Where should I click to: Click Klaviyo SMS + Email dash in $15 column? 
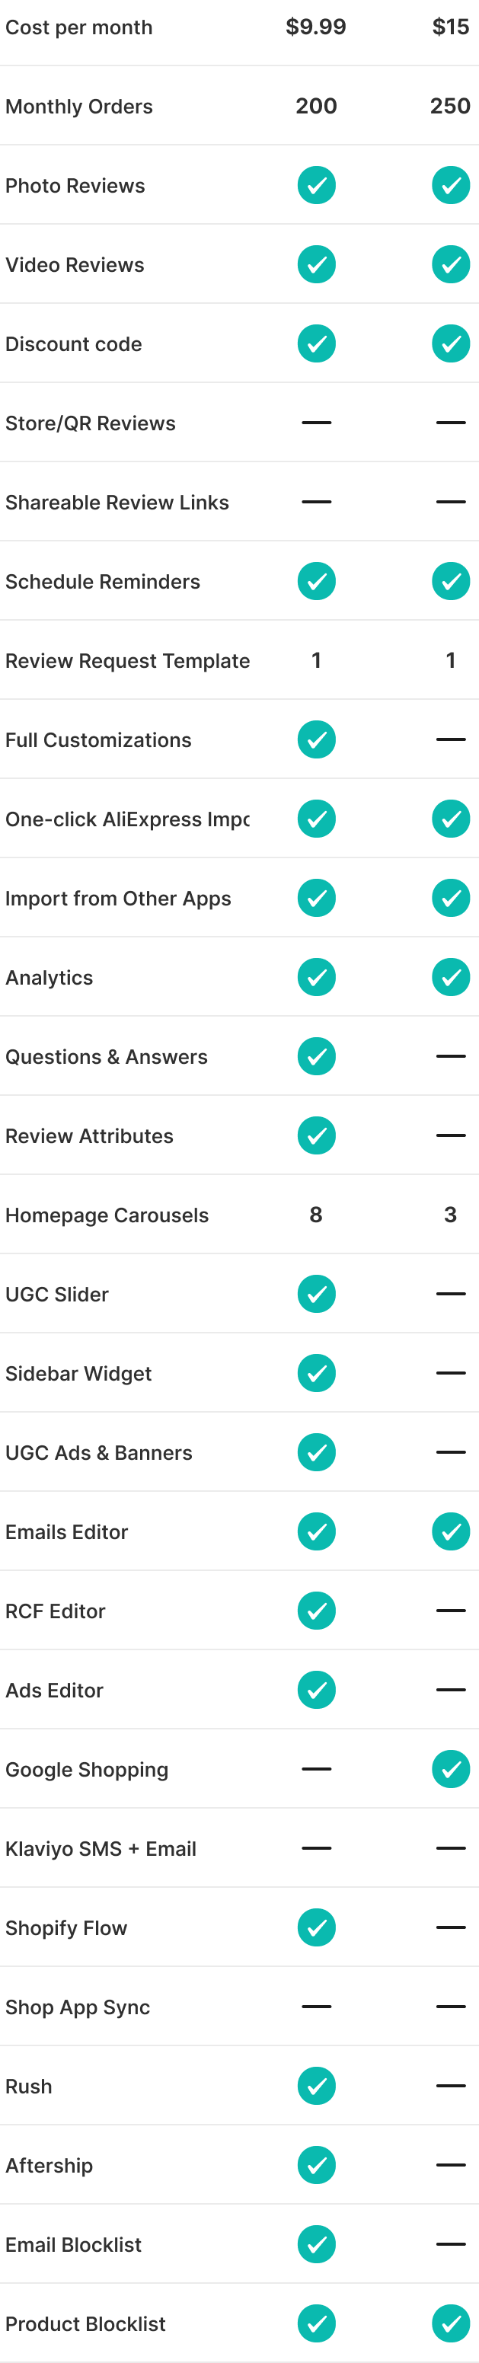tap(451, 1848)
